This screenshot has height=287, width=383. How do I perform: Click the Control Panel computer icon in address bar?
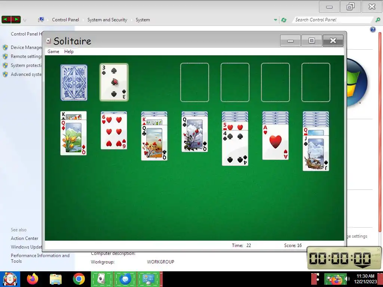click(x=41, y=20)
